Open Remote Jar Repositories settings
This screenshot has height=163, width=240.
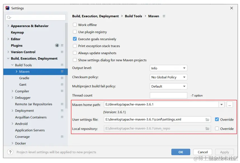coord(34,104)
